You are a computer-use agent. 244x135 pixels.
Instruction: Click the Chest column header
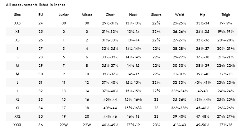tap(110, 15)
